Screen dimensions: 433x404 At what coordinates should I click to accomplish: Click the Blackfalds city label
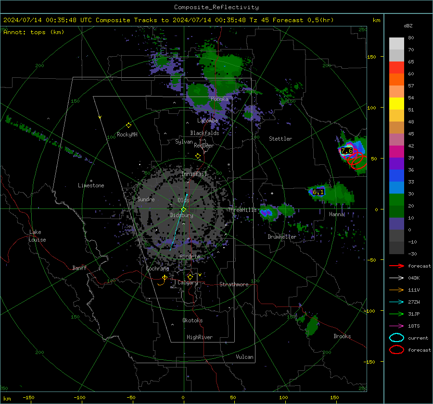(x=204, y=133)
